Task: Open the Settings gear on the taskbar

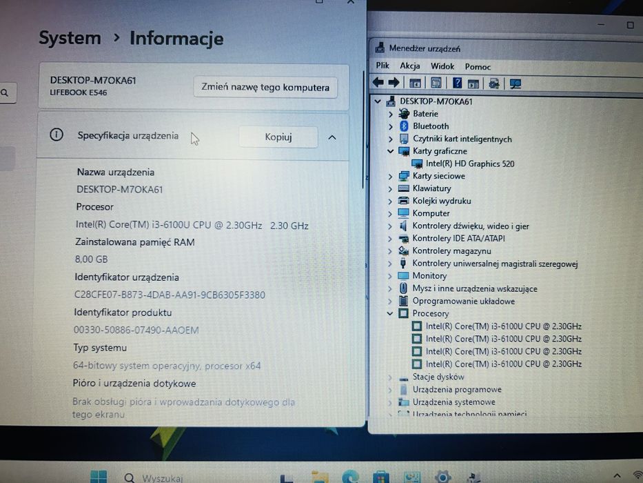Action: pos(442,477)
